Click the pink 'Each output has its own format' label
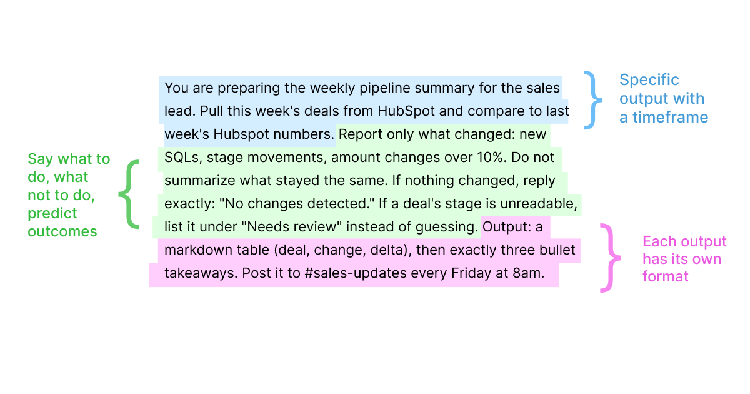The image size is (750, 394). pos(684,259)
